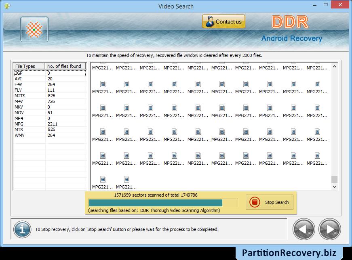This screenshot has width=352, height=260.
Task: Click the file list scrollbar down arrow
Action: [334, 187]
